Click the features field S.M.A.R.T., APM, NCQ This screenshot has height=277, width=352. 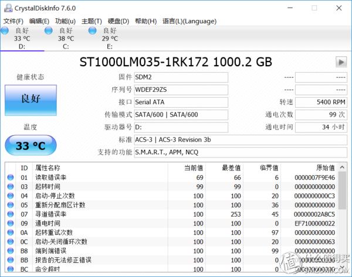tap(241, 152)
